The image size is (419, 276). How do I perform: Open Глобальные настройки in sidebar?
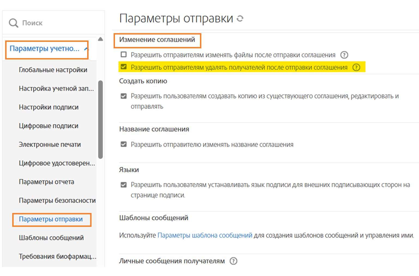click(x=53, y=70)
